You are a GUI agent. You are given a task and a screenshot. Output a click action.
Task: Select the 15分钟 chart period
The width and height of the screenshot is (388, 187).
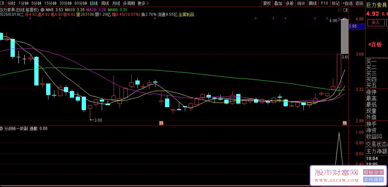tap(50, 3)
